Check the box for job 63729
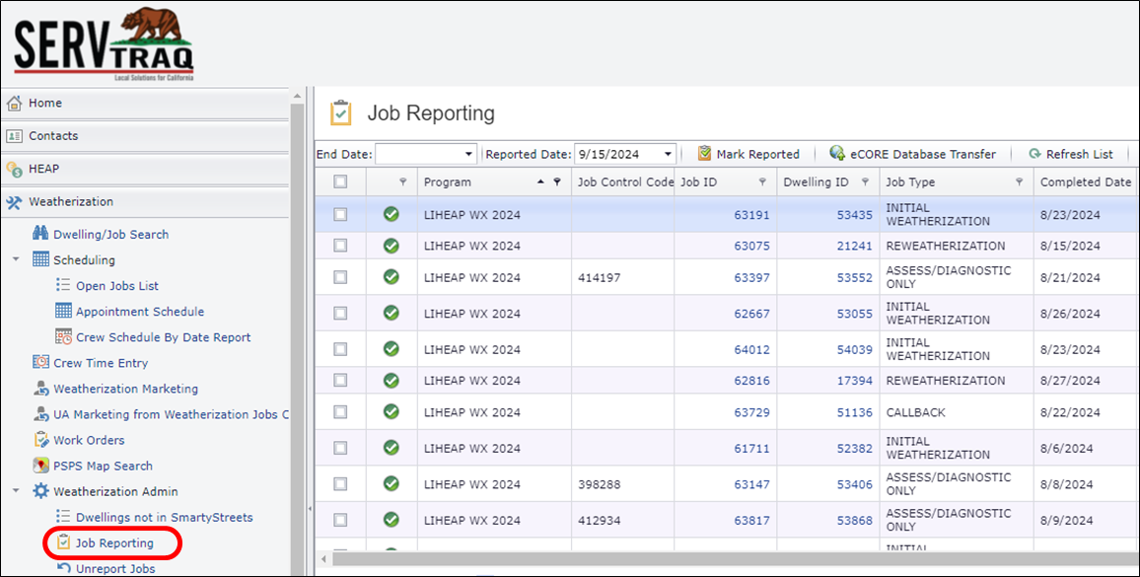 (340, 412)
